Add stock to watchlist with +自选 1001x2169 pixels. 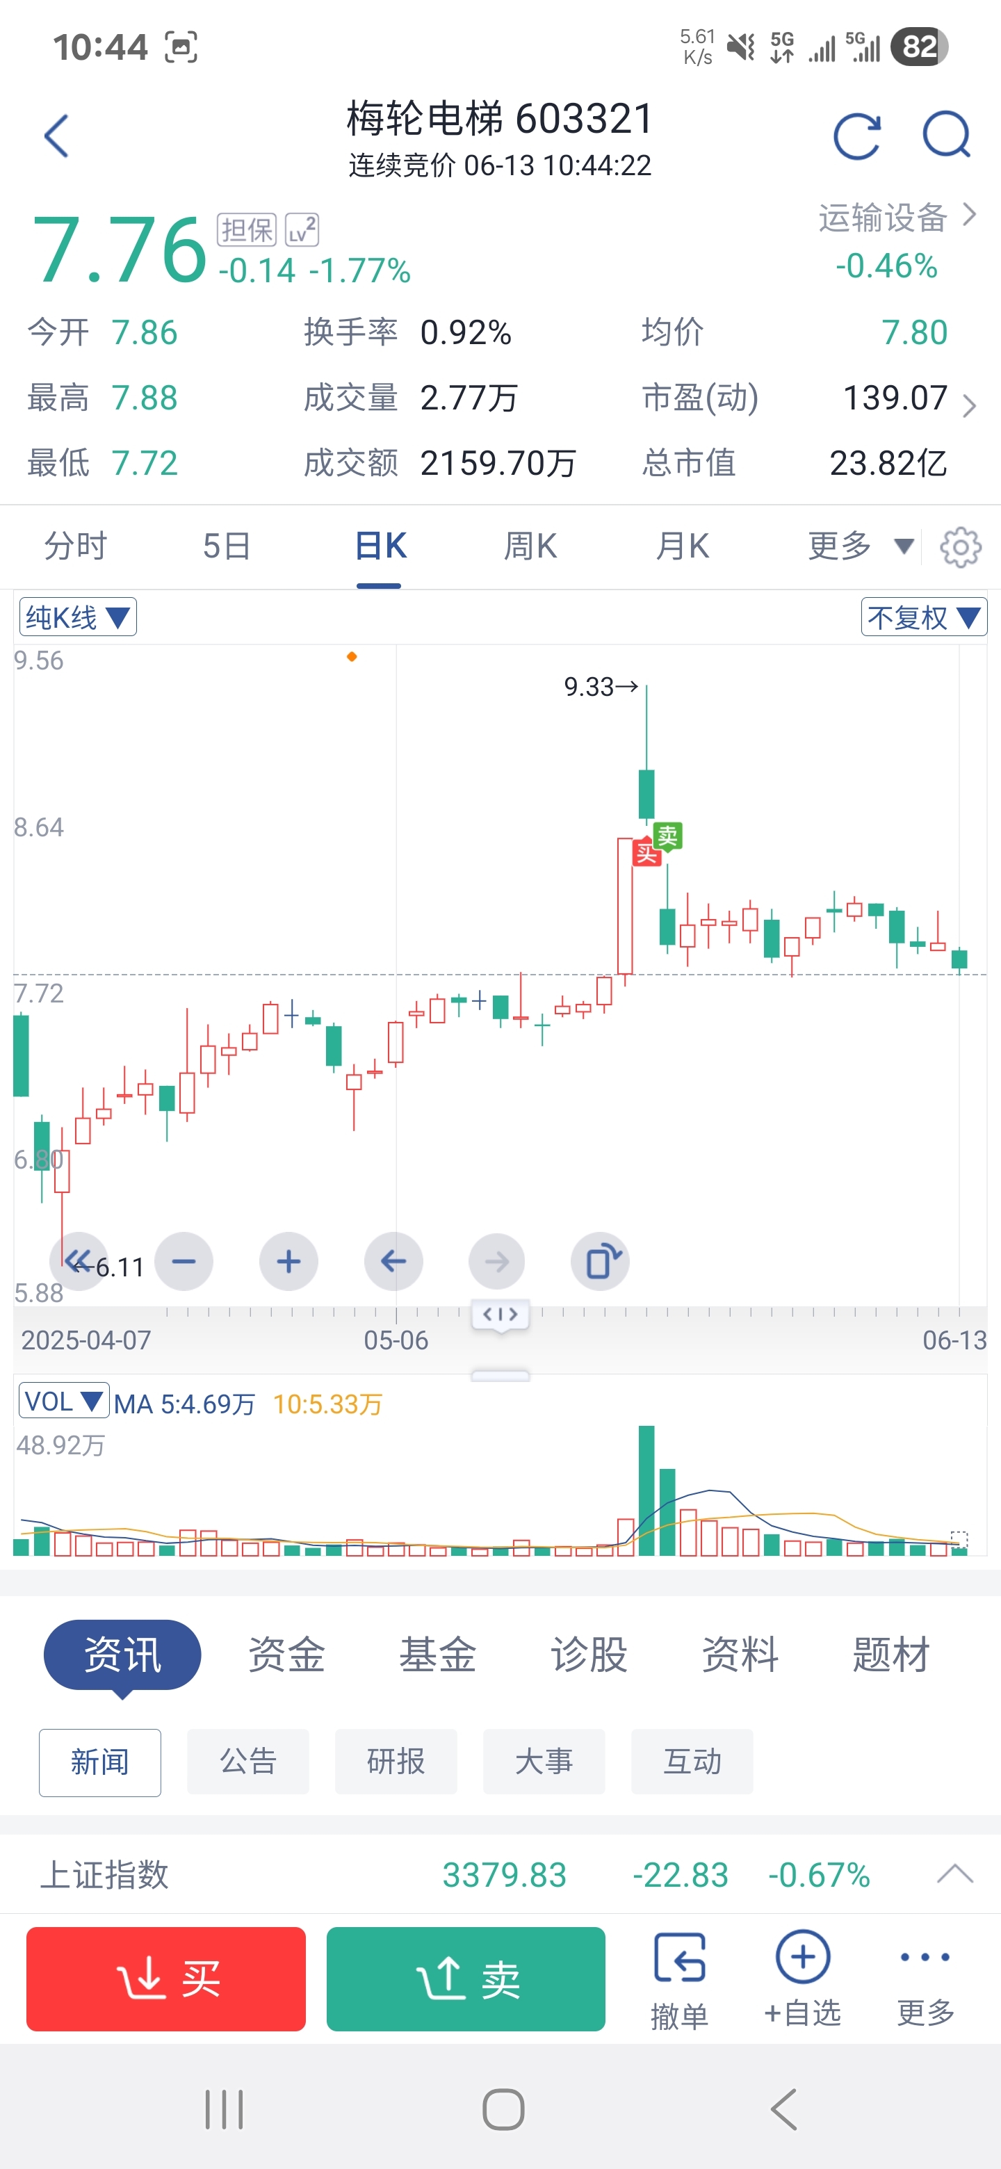(x=802, y=1979)
